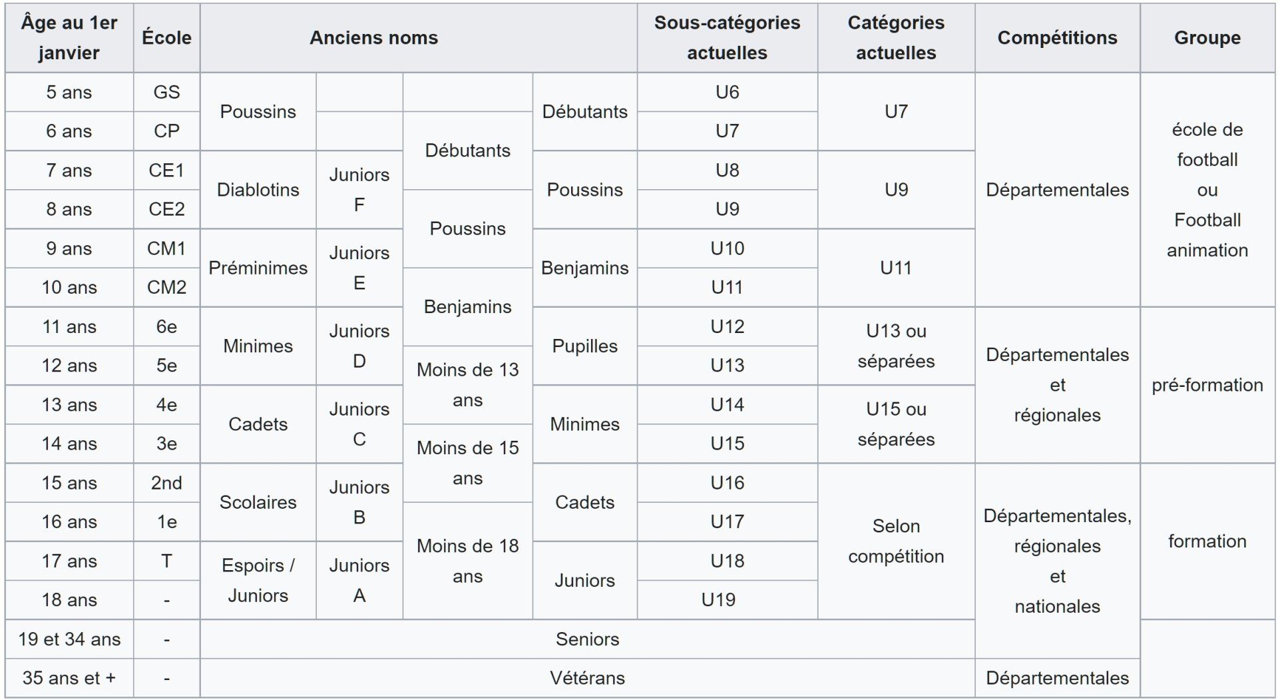Click the 'Pupilles' cell
1278x700 pixels.
point(584,346)
